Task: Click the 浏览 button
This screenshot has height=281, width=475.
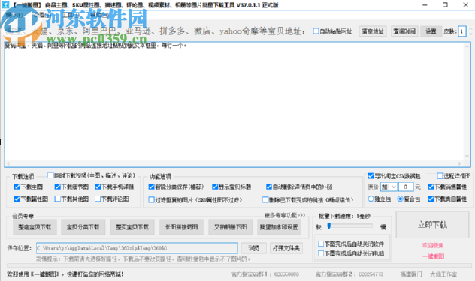Action: (x=254, y=248)
